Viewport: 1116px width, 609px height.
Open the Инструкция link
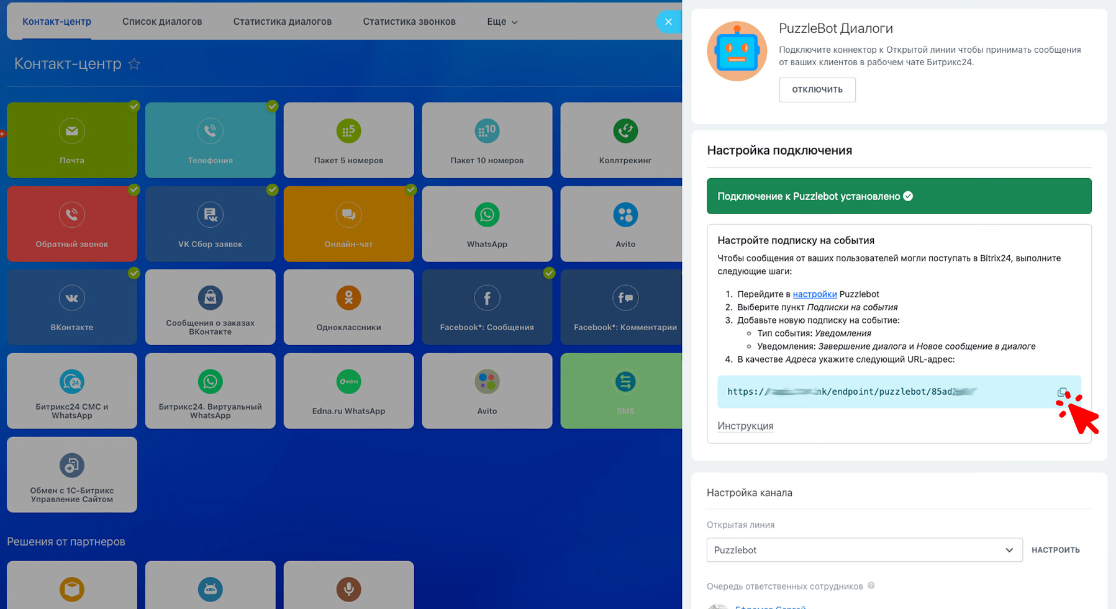click(745, 426)
